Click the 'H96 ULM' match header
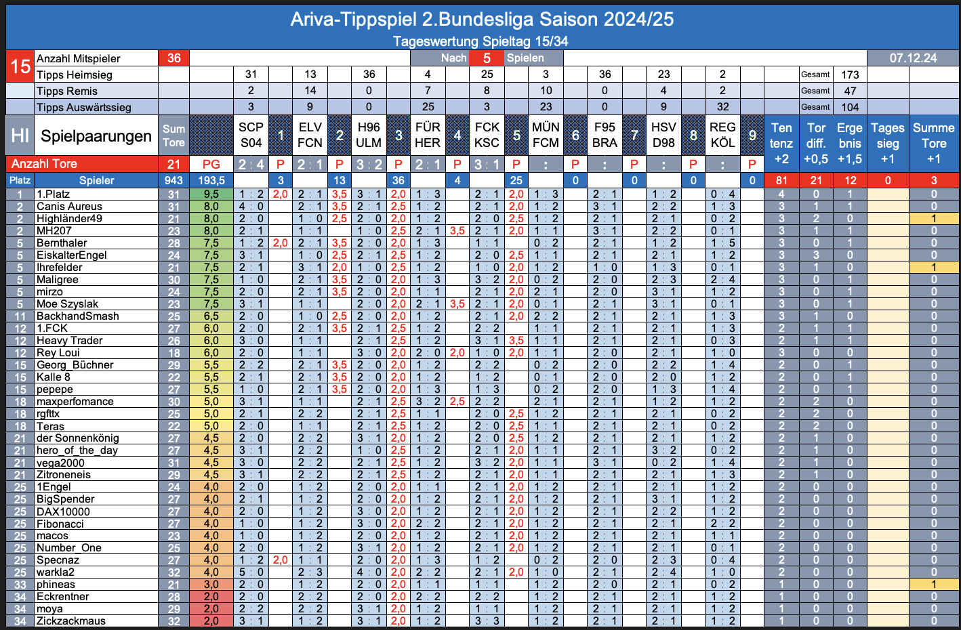 click(369, 135)
